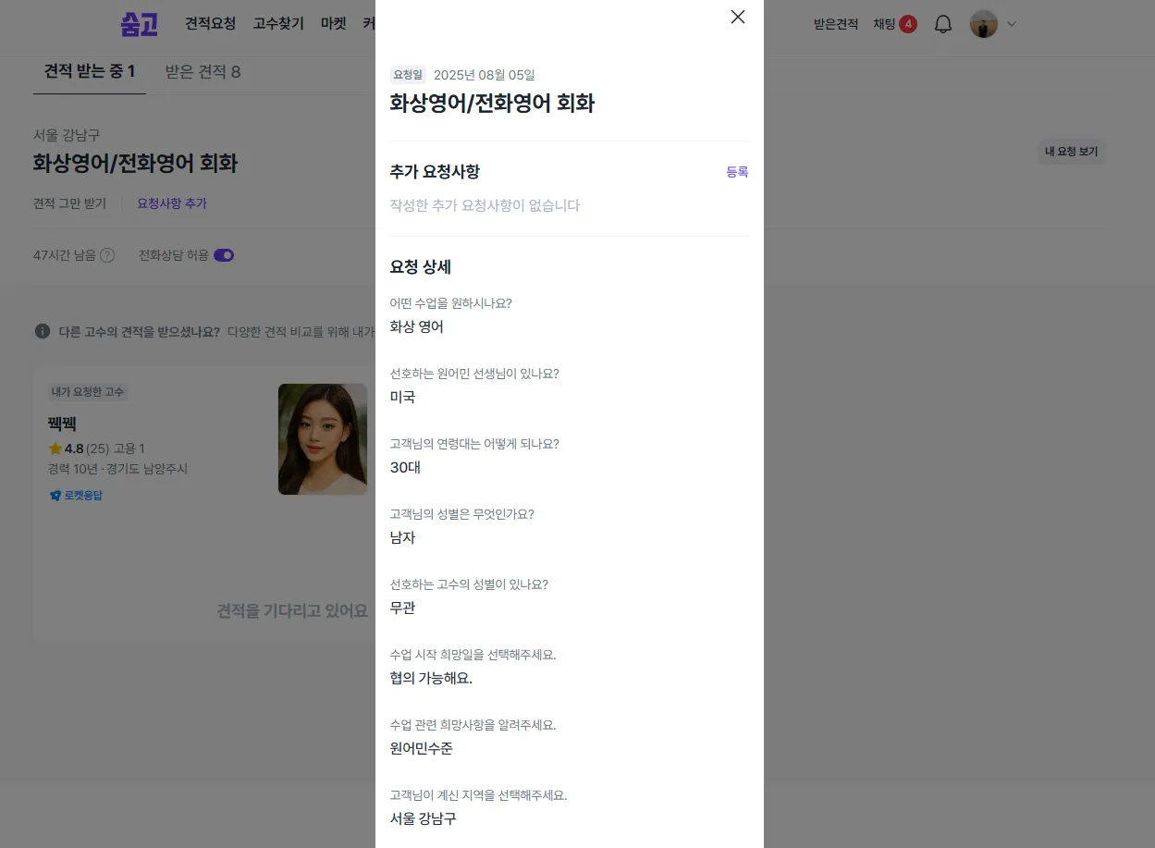Open the 고수찾기 menu
This screenshot has width=1155, height=848.
click(x=278, y=24)
